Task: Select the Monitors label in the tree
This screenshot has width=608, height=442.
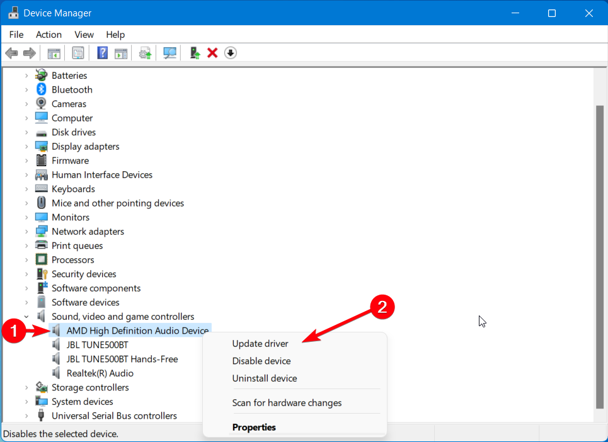Action: 71,217
